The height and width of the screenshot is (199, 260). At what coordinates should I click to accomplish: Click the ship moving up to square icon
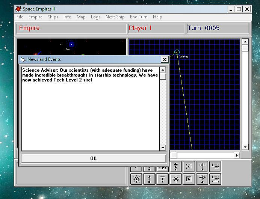(x=150, y=179)
